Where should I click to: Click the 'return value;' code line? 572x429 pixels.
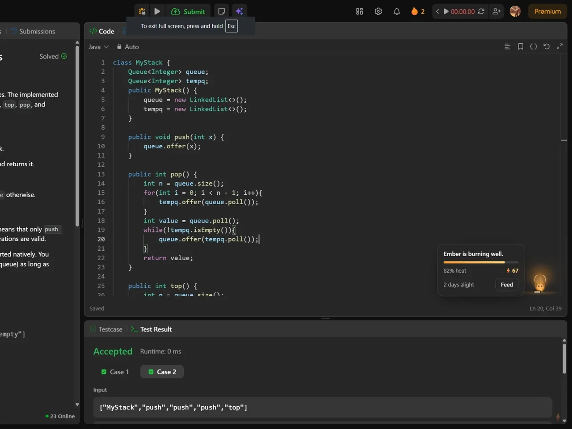(168, 258)
